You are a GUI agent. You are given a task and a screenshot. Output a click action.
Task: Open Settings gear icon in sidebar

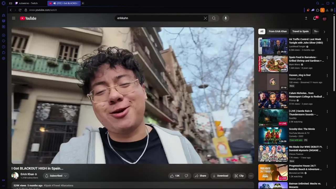(4, 58)
